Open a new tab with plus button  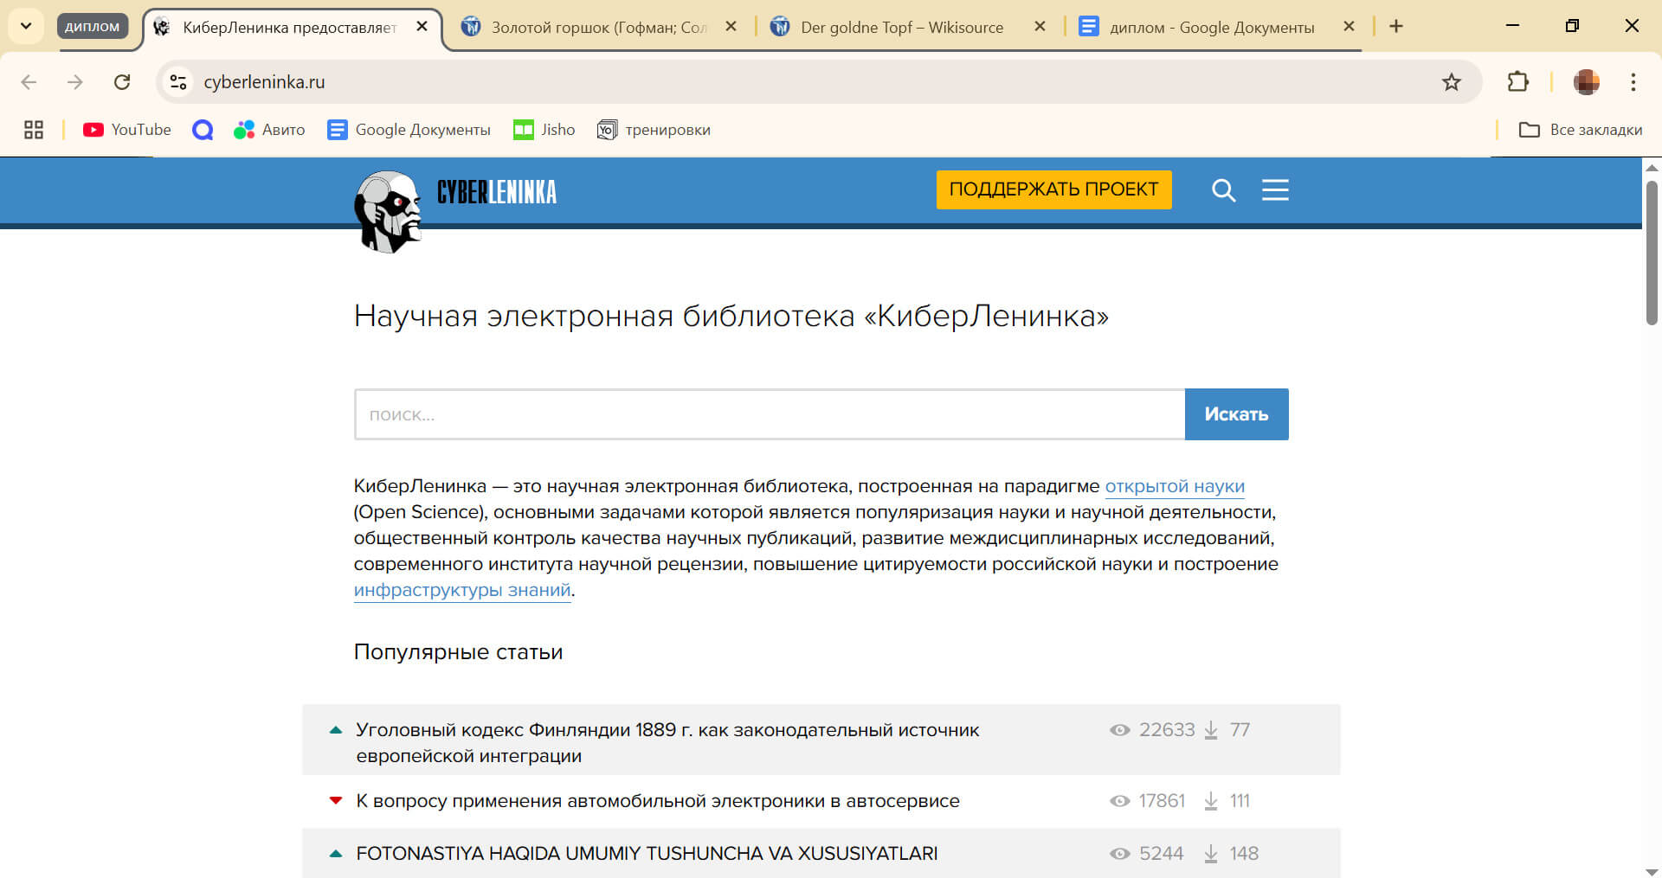tap(1396, 27)
